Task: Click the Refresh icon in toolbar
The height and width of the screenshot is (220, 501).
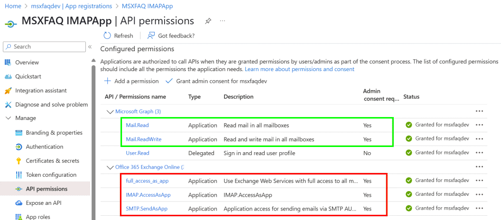Action: (x=107, y=36)
